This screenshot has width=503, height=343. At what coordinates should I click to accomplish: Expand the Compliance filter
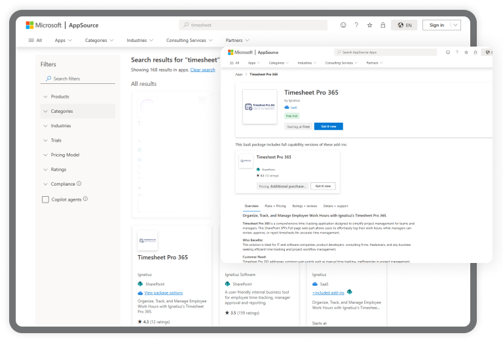pyautogui.click(x=78, y=184)
